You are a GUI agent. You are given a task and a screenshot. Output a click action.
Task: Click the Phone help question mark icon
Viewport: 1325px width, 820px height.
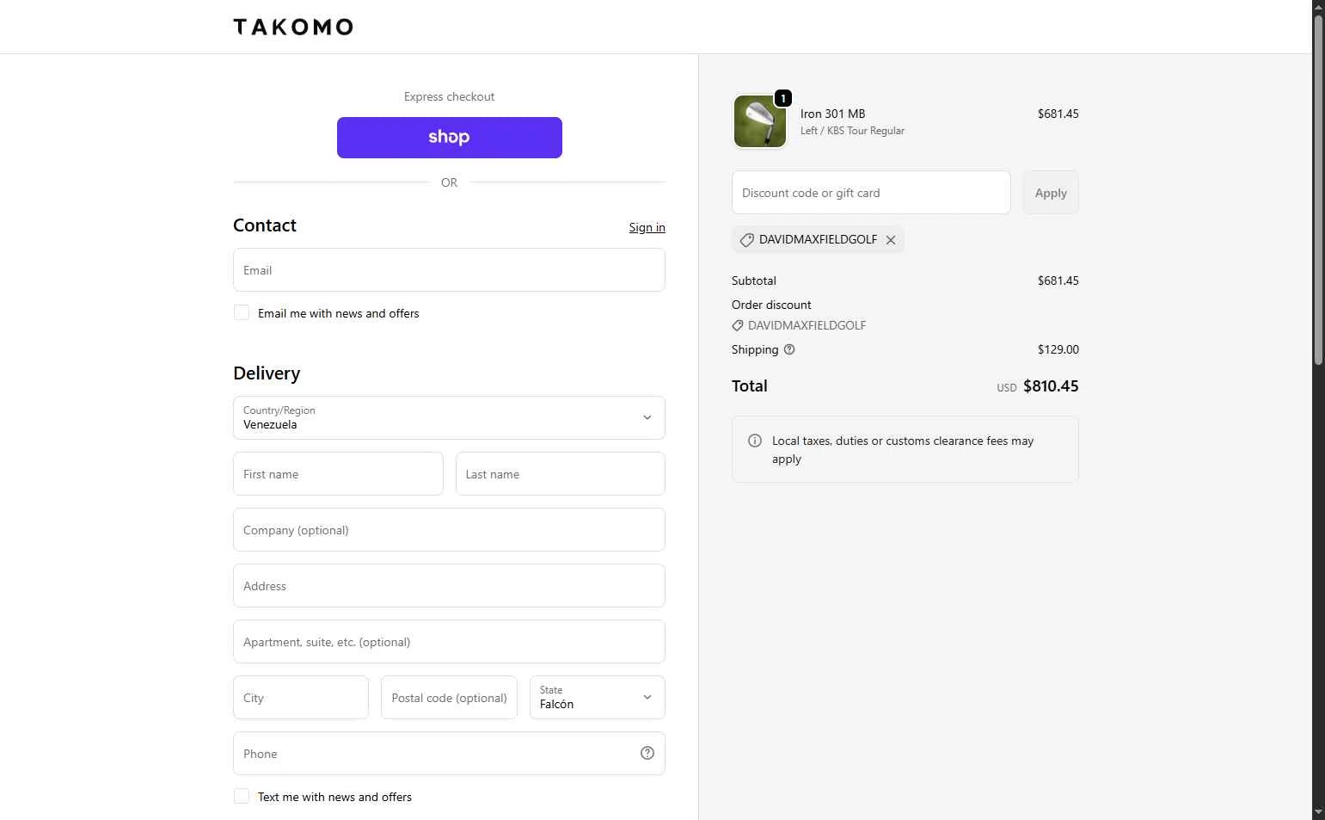click(647, 753)
